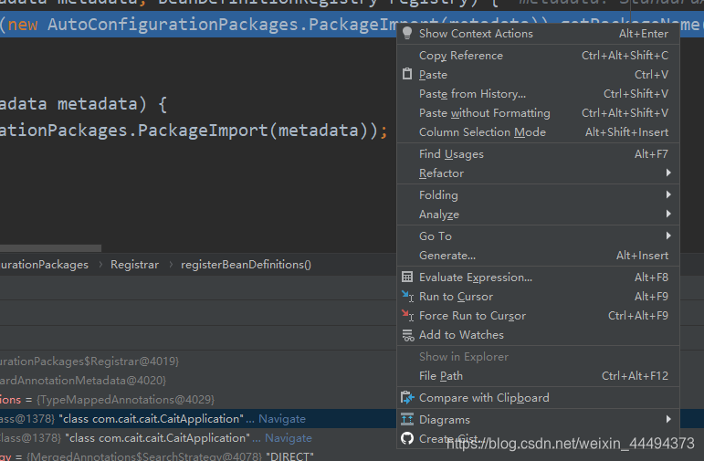Click the Show Context Actions lightbulb icon
The height and width of the screenshot is (461, 704).
click(406, 33)
